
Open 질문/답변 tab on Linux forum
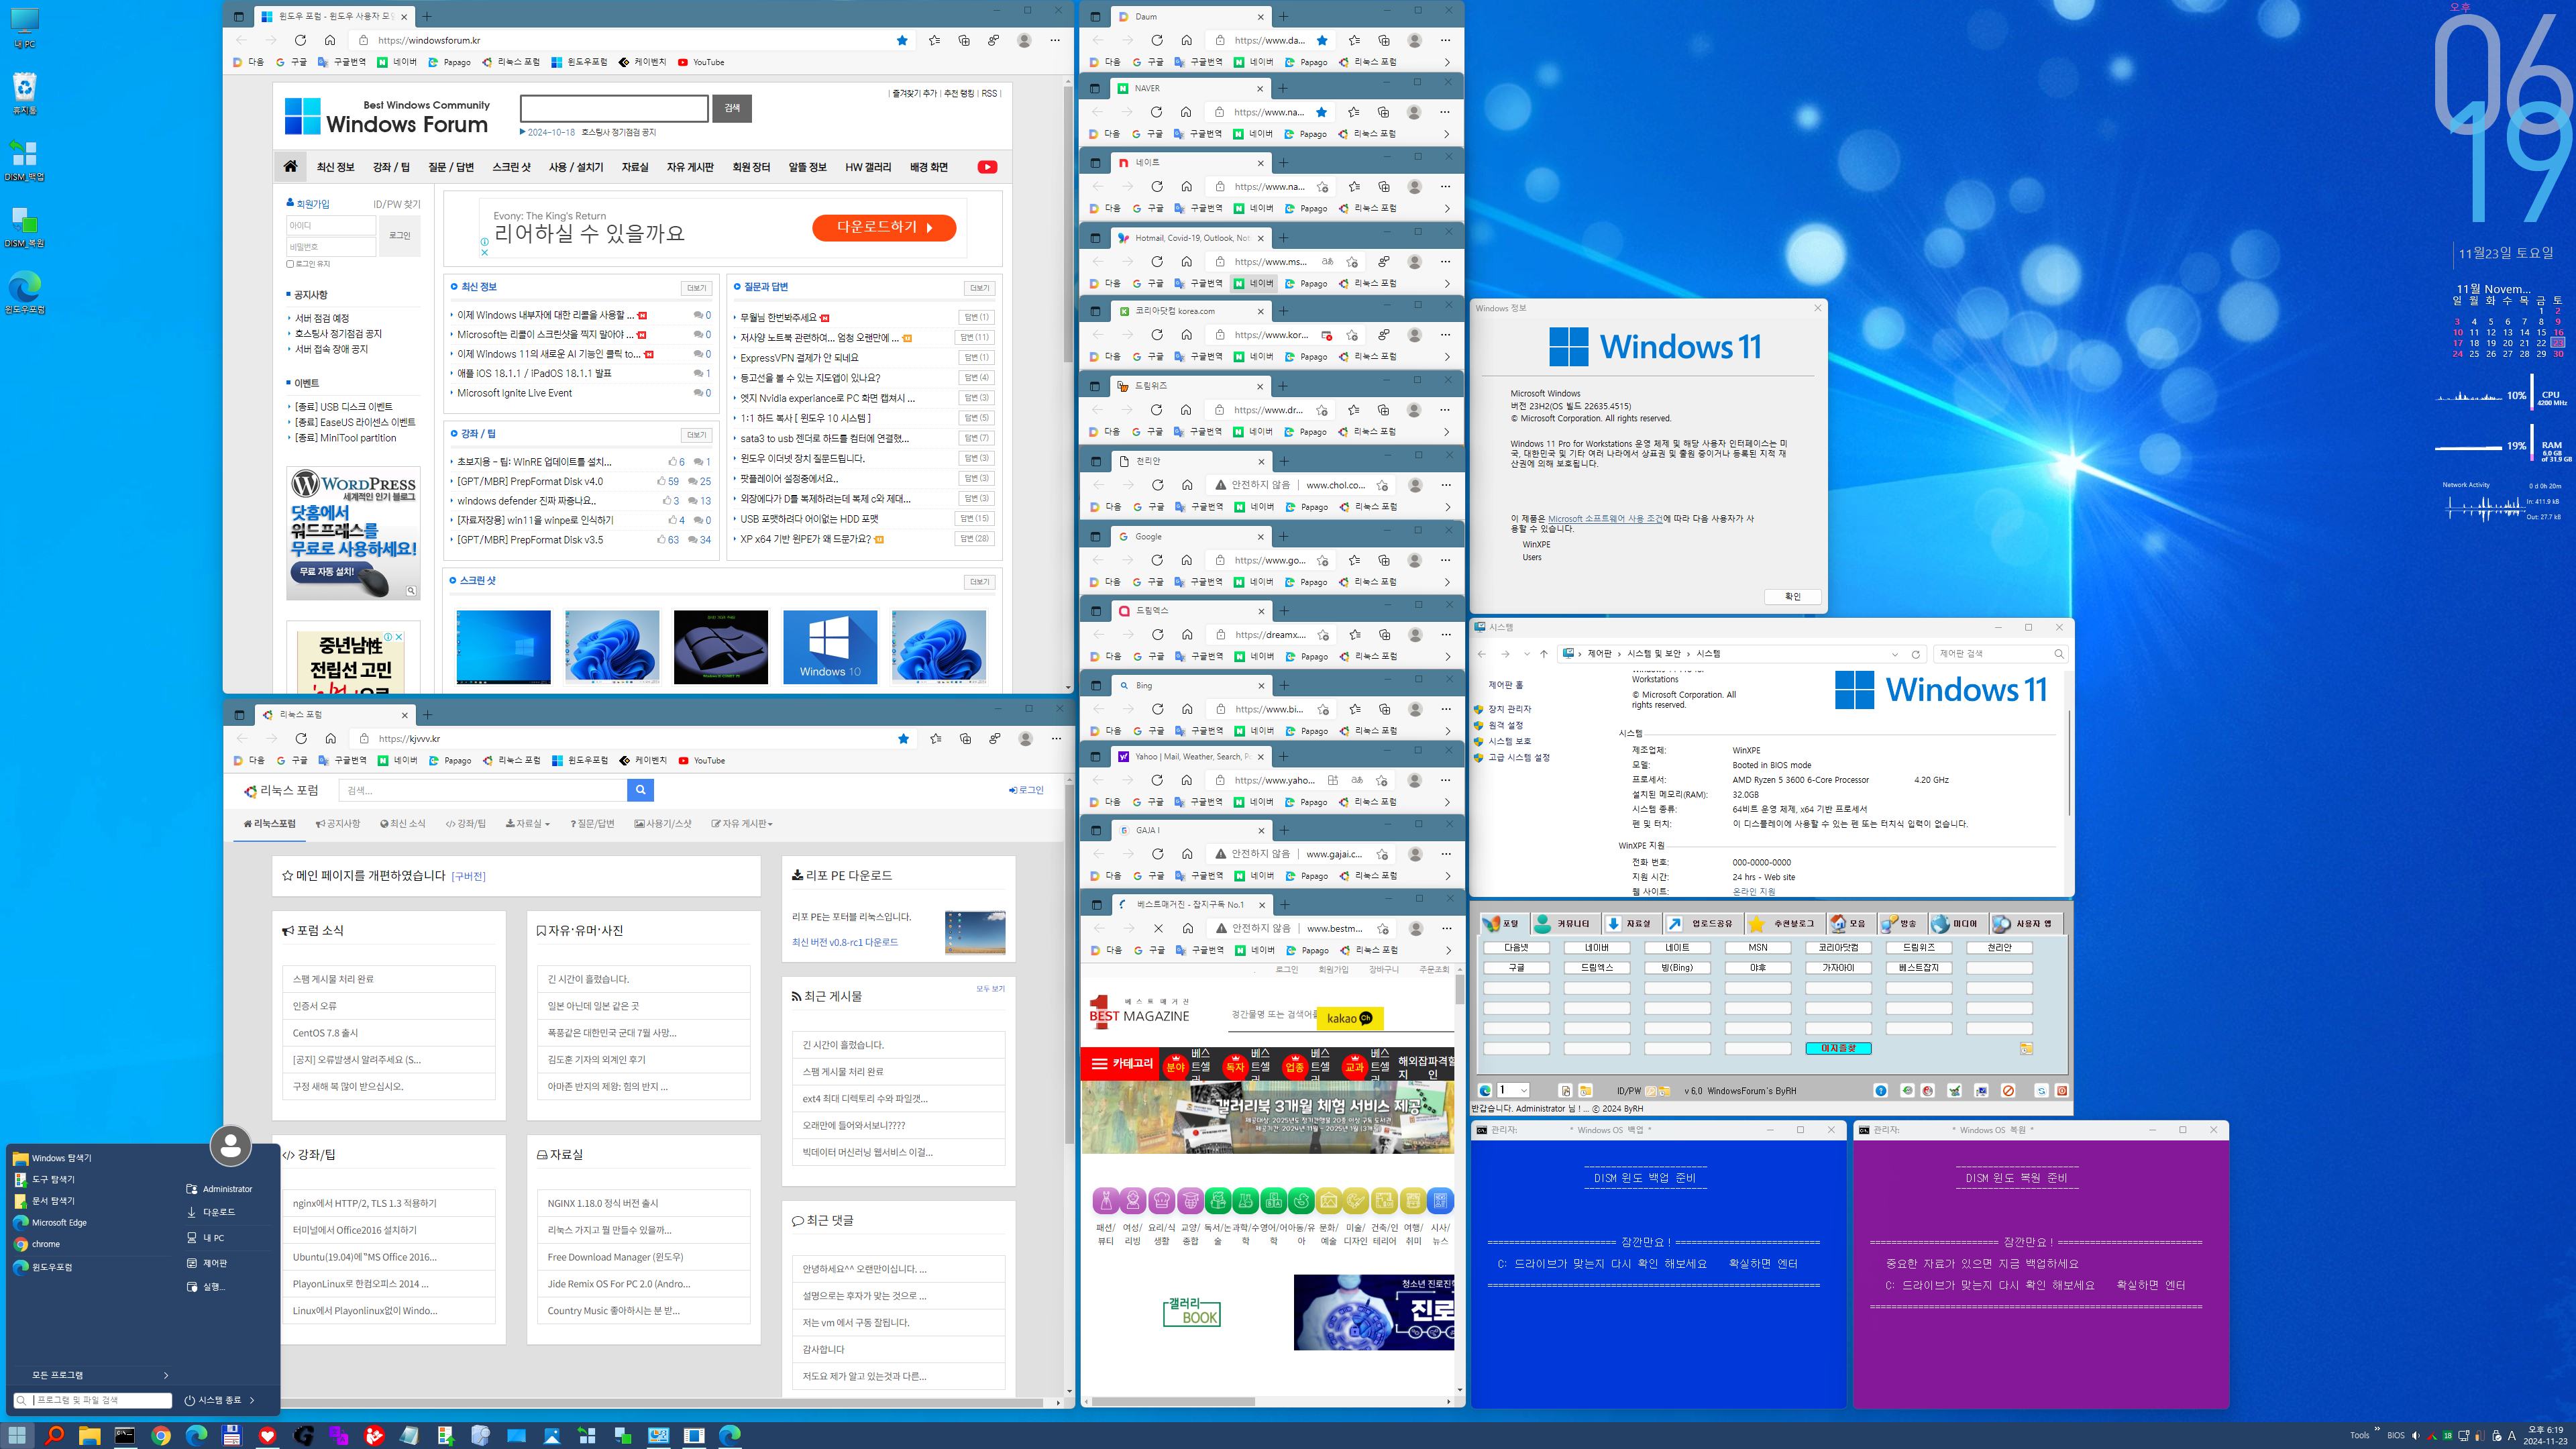(x=592, y=824)
